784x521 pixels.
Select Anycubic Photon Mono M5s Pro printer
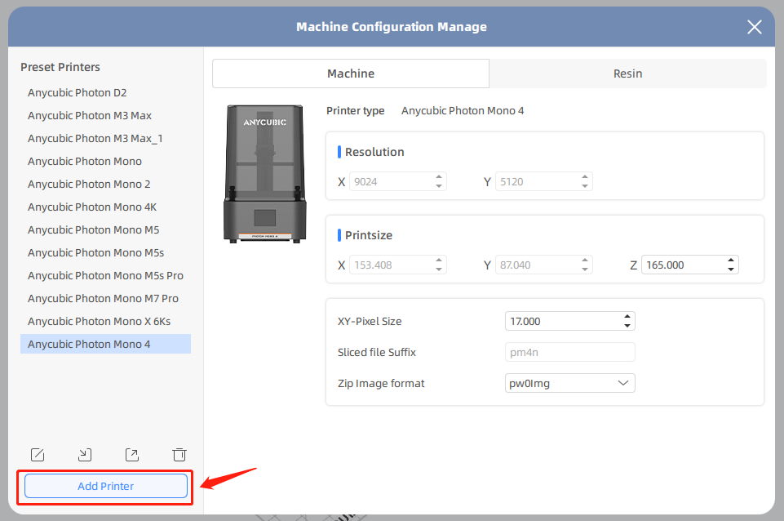[105, 276]
